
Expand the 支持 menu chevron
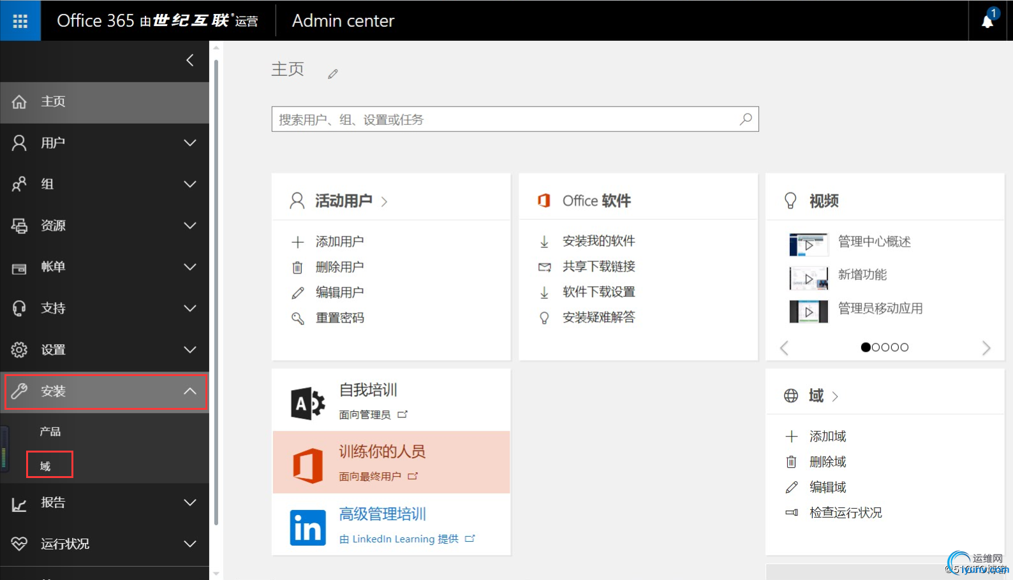190,308
